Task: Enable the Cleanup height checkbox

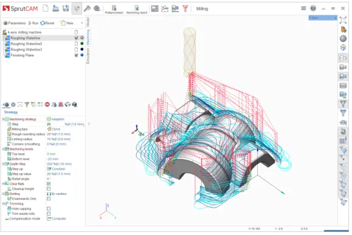Action: click(49, 189)
